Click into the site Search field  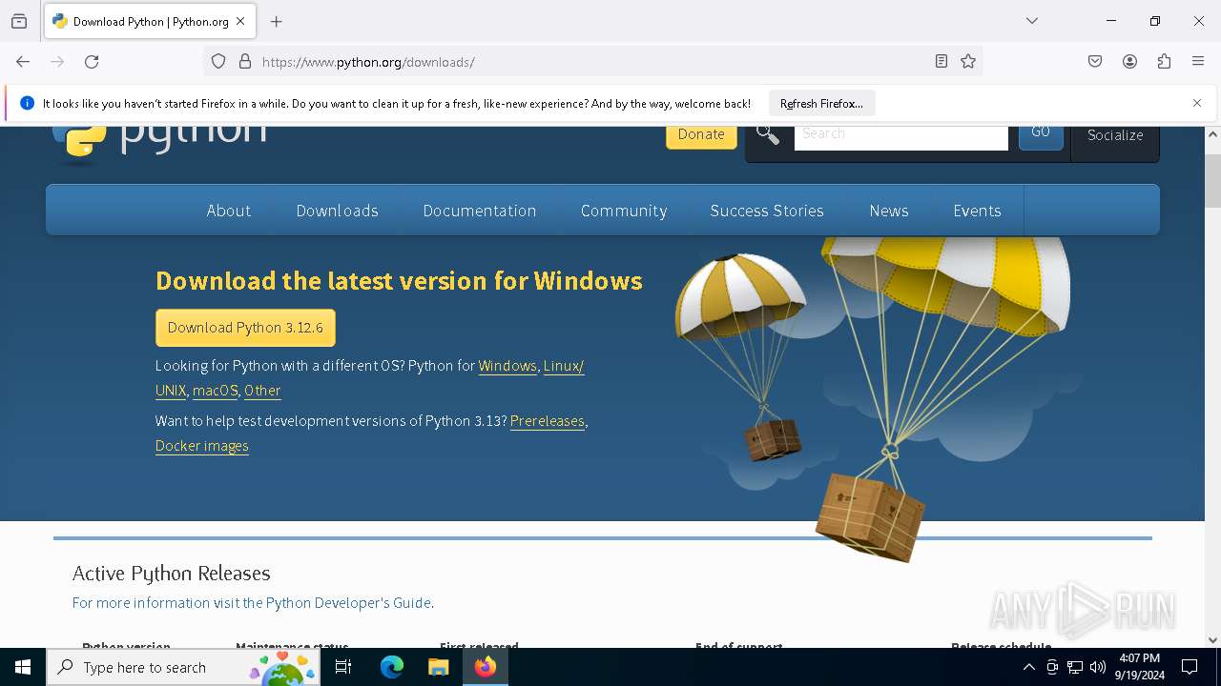[900, 137]
